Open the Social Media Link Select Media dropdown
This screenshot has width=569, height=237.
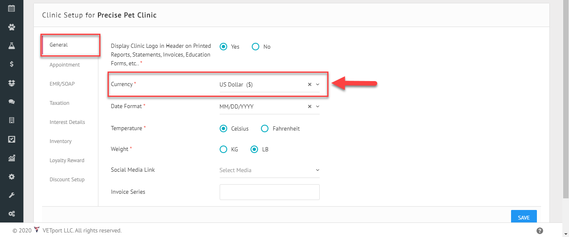269,170
